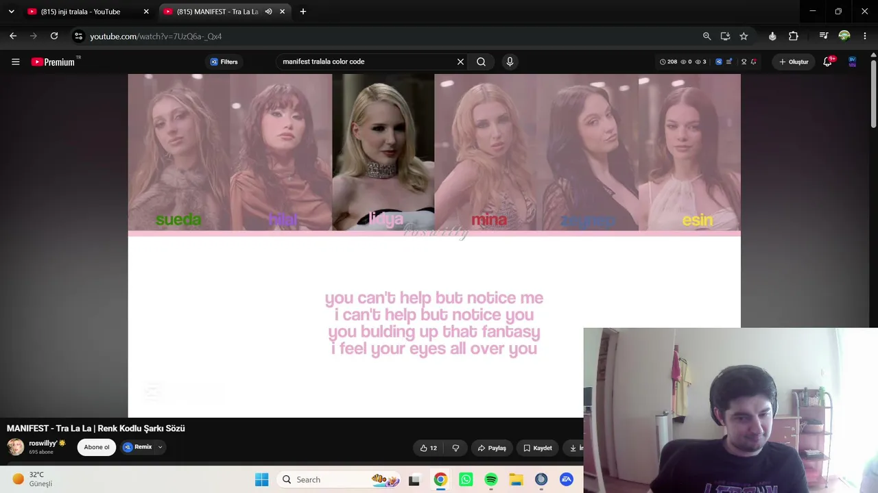878x493 pixels.
Task: Start voice search with the microphone
Action: click(x=510, y=62)
